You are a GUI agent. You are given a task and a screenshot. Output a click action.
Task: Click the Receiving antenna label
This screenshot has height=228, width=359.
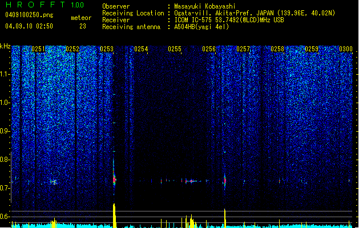point(131,27)
